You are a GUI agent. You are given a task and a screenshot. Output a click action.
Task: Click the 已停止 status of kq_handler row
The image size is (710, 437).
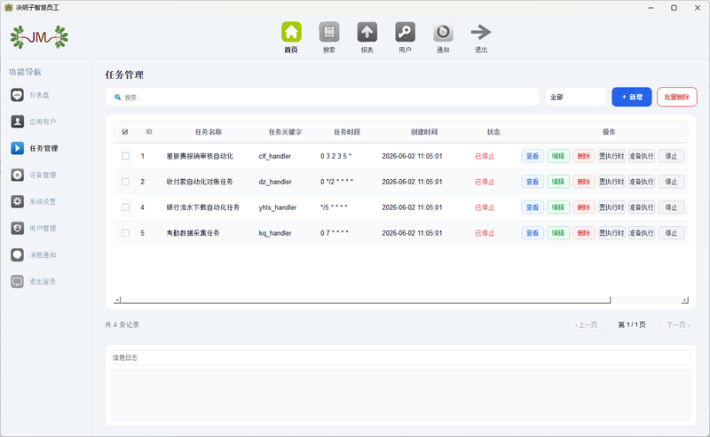(485, 233)
